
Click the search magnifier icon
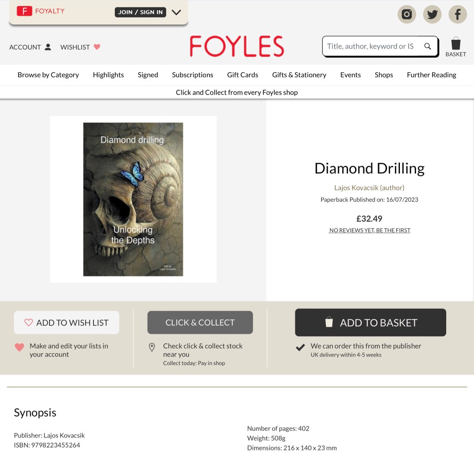427,46
